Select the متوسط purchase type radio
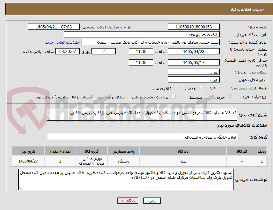Viewport: 273px width, 210px height. pos(207,96)
